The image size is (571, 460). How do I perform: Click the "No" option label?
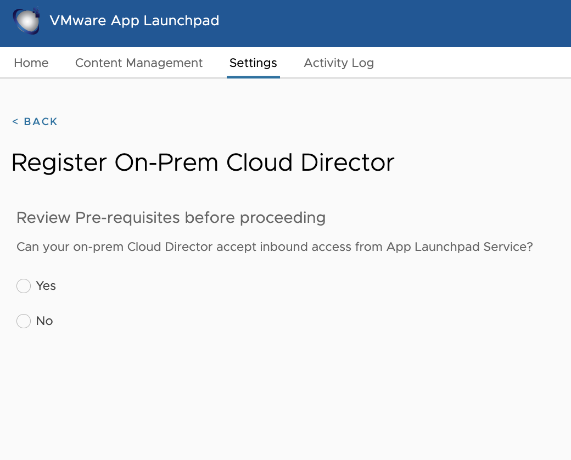pyautogui.click(x=44, y=321)
